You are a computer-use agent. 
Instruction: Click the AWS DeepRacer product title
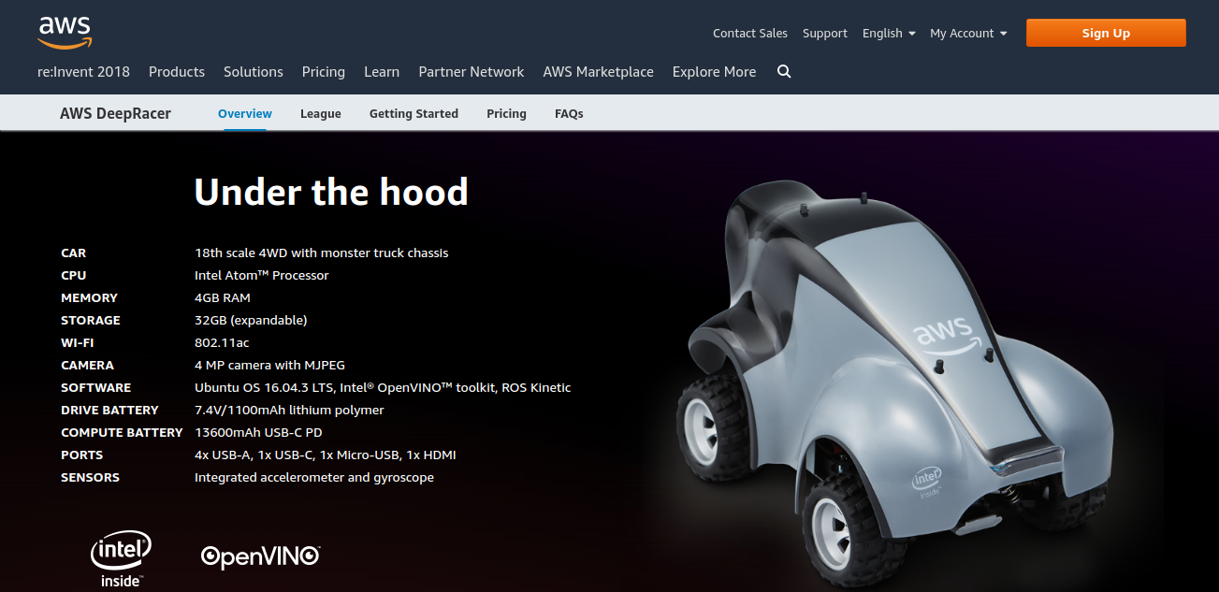[115, 113]
